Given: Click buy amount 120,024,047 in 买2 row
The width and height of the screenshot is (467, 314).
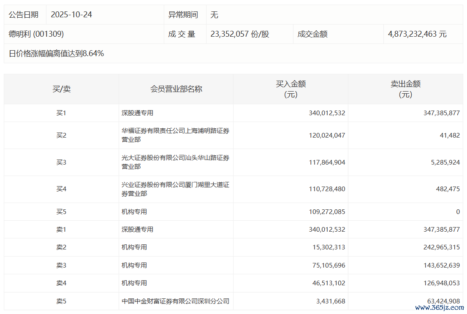Looking at the screenshot, I should pos(327,135).
